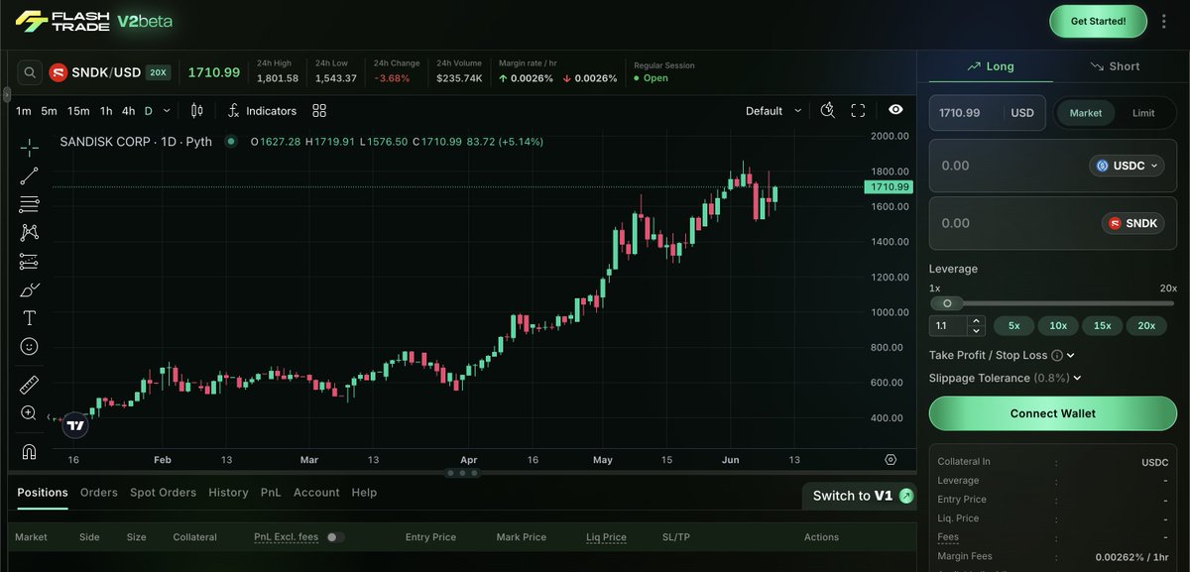The height and width of the screenshot is (572, 1190).
Task: Set leverage to 10x preset
Action: coord(1058,325)
